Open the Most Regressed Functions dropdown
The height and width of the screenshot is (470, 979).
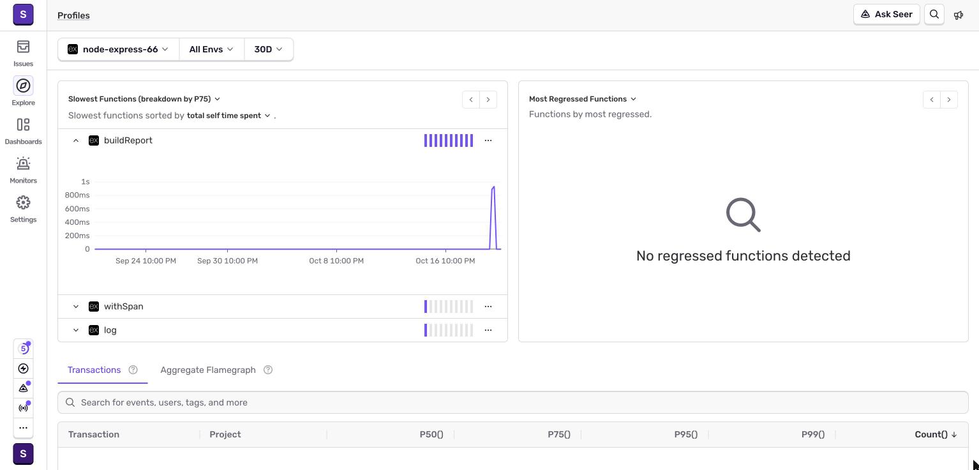click(583, 99)
